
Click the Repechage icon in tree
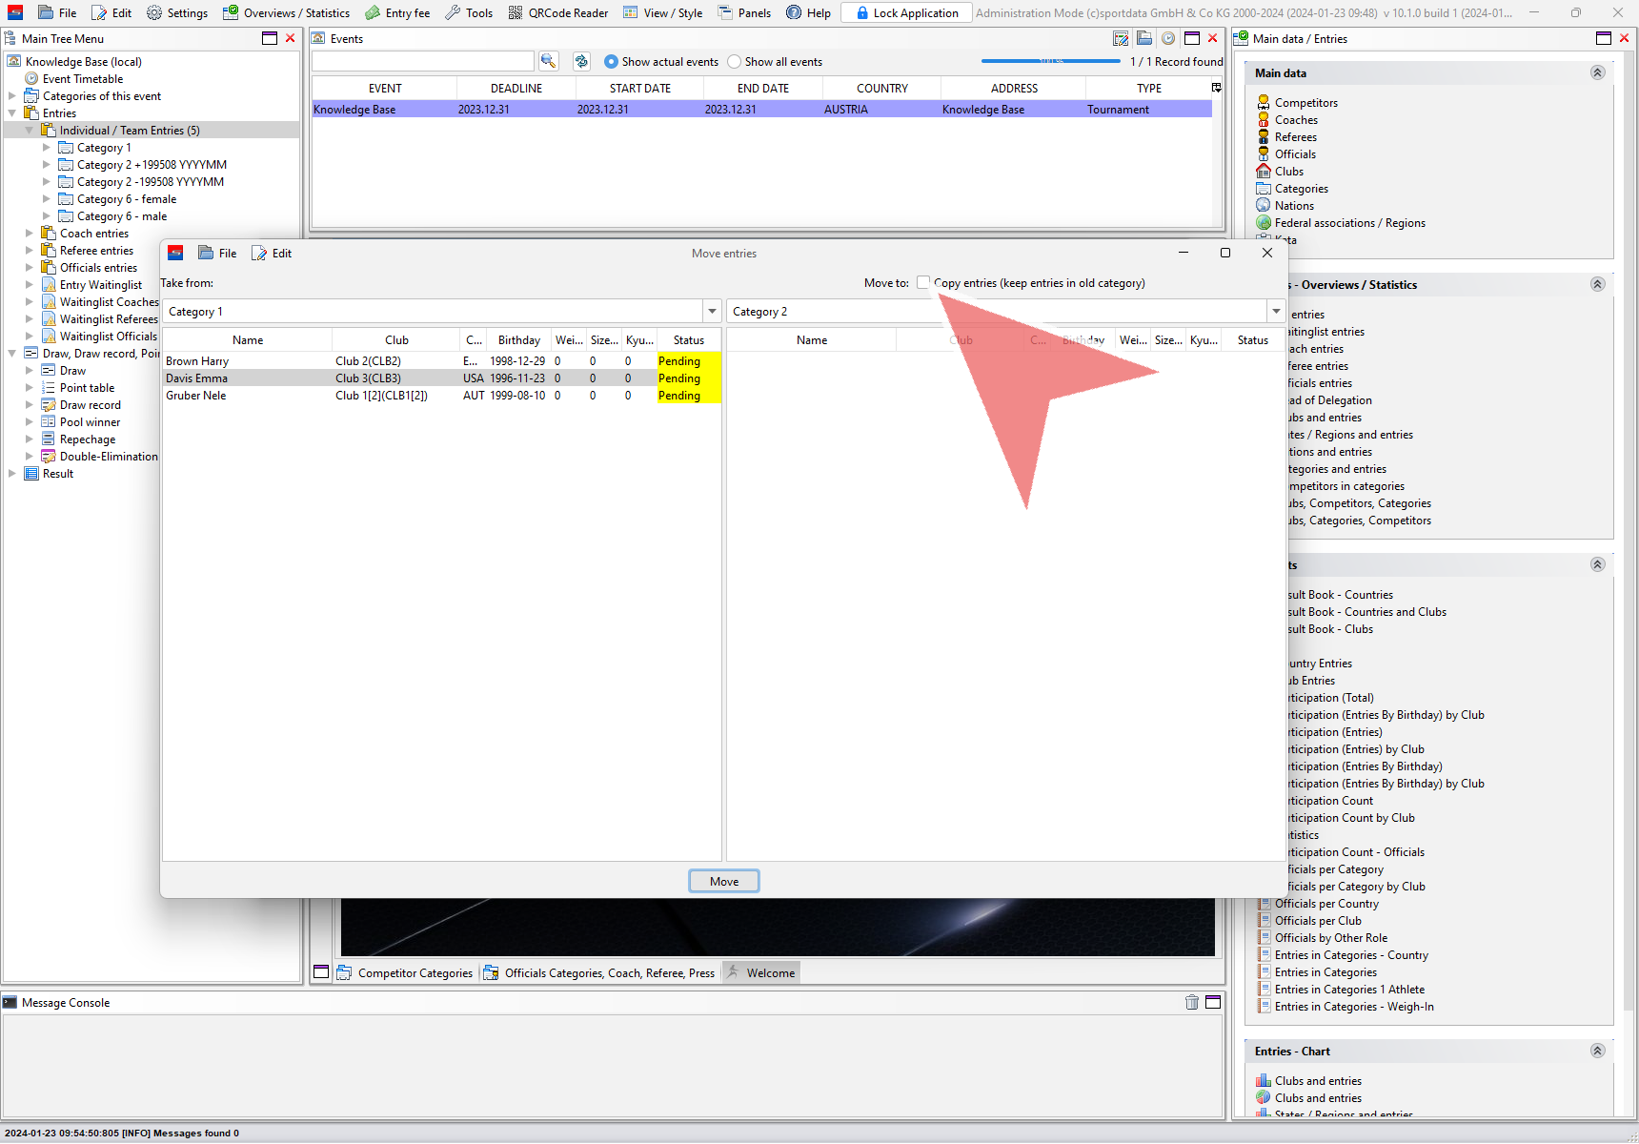tap(49, 439)
